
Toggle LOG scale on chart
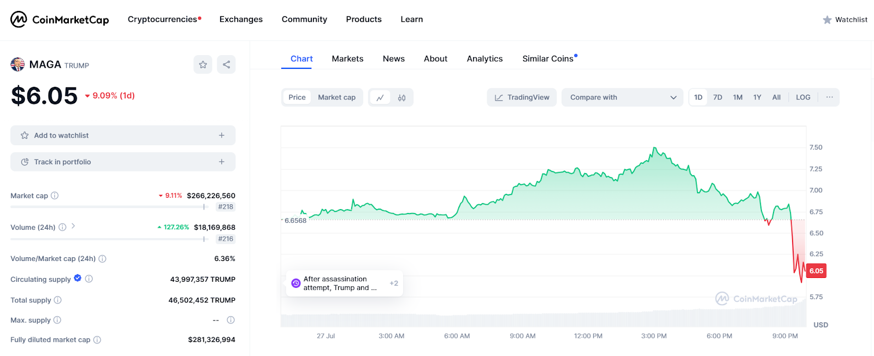coord(803,97)
